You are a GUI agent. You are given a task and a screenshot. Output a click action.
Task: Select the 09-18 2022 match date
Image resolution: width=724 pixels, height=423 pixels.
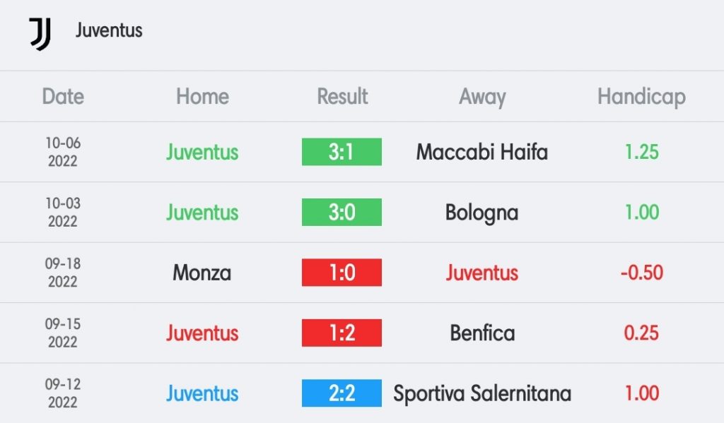coord(63,273)
